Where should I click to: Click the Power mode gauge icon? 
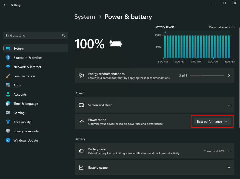81,121
